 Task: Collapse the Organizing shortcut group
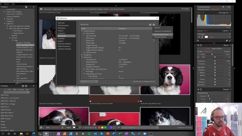tap(82, 57)
